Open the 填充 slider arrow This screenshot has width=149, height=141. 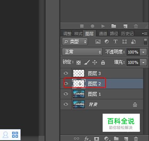click(x=143, y=62)
